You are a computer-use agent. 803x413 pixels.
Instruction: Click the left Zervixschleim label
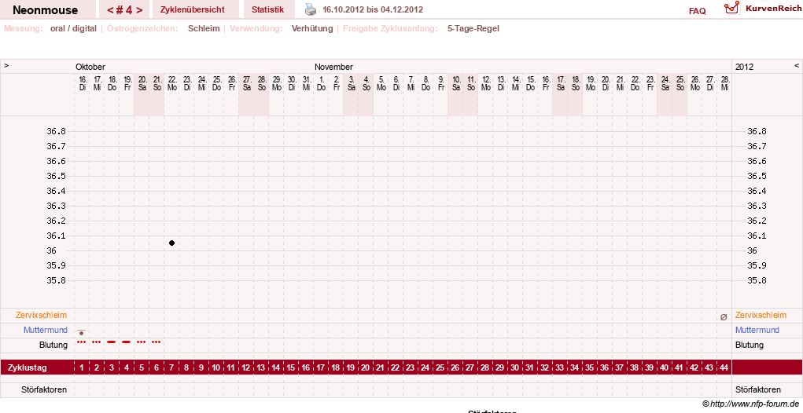coord(42,315)
